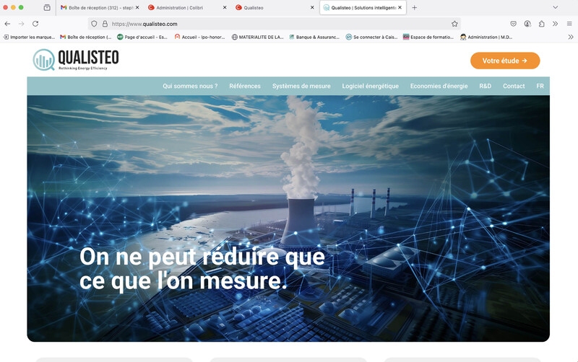Bookmark this page with the star icon

[x=454, y=24]
